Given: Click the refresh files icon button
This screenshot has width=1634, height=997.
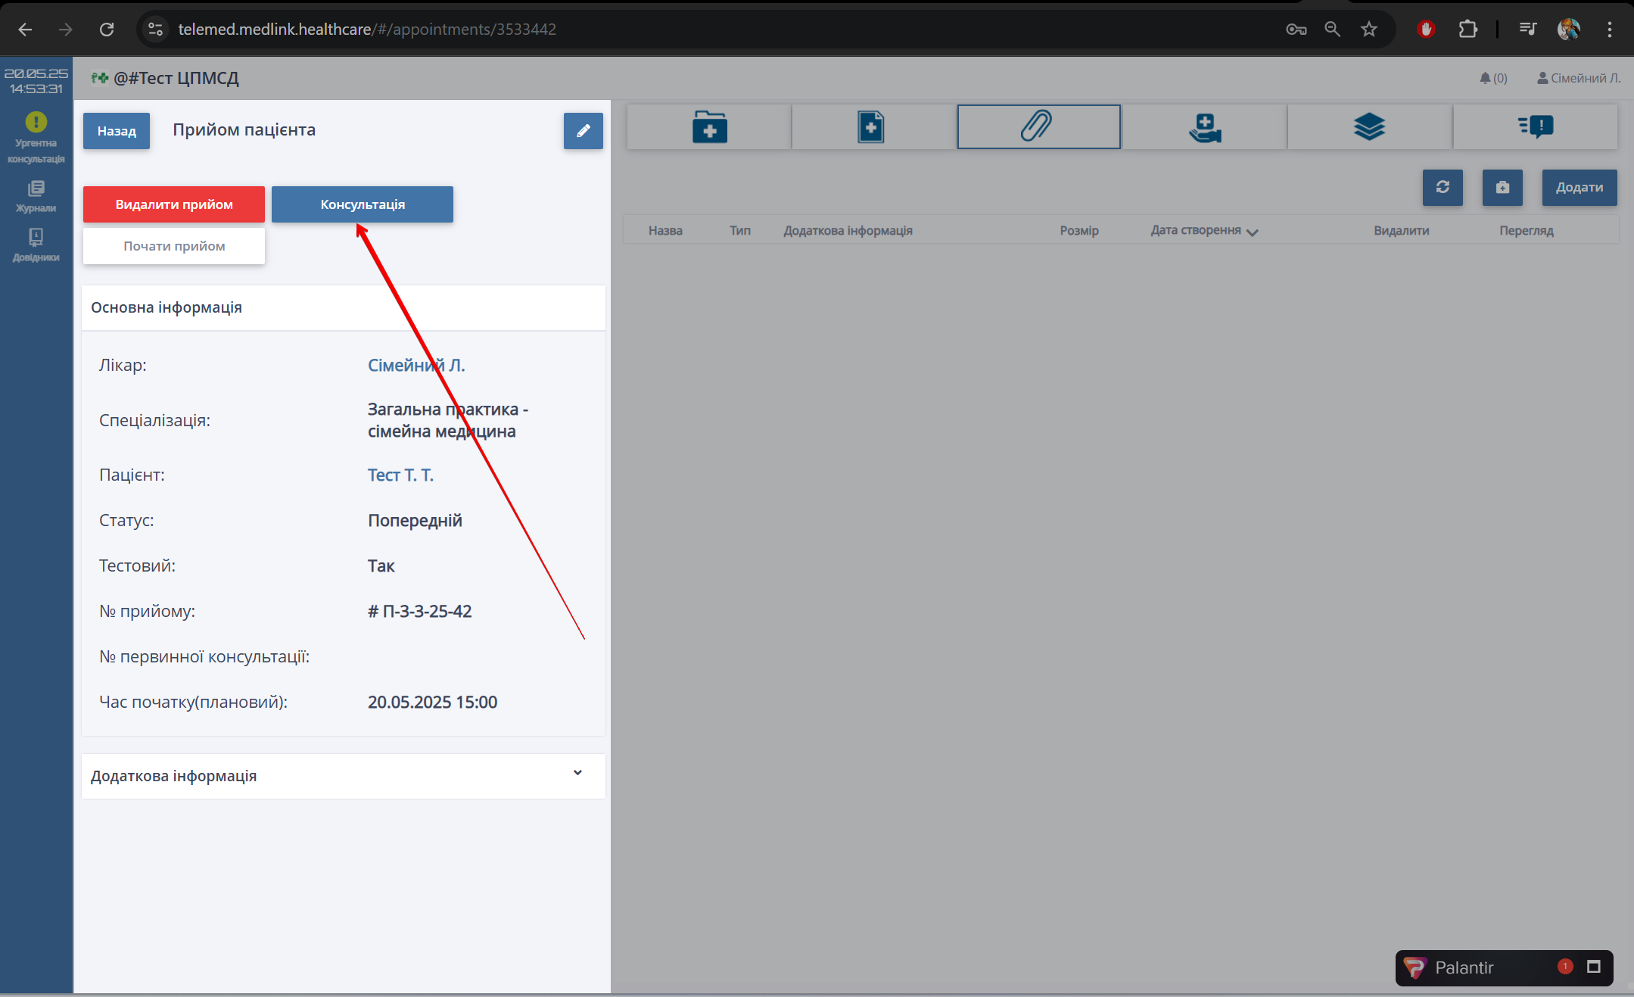Looking at the screenshot, I should coord(1443,188).
